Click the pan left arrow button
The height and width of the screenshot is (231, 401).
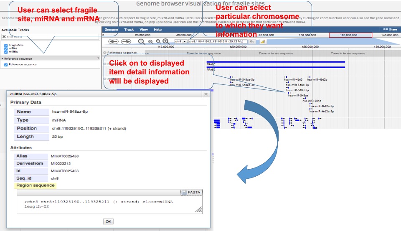[x=113, y=41]
